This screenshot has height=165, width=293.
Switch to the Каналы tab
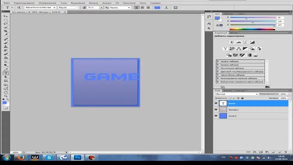pyautogui.click(x=228, y=91)
